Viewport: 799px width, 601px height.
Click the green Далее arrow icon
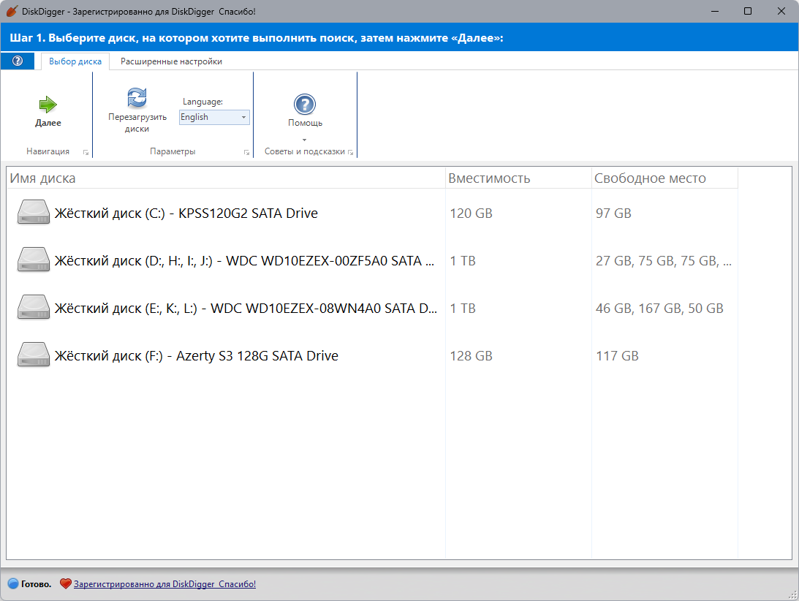[48, 105]
